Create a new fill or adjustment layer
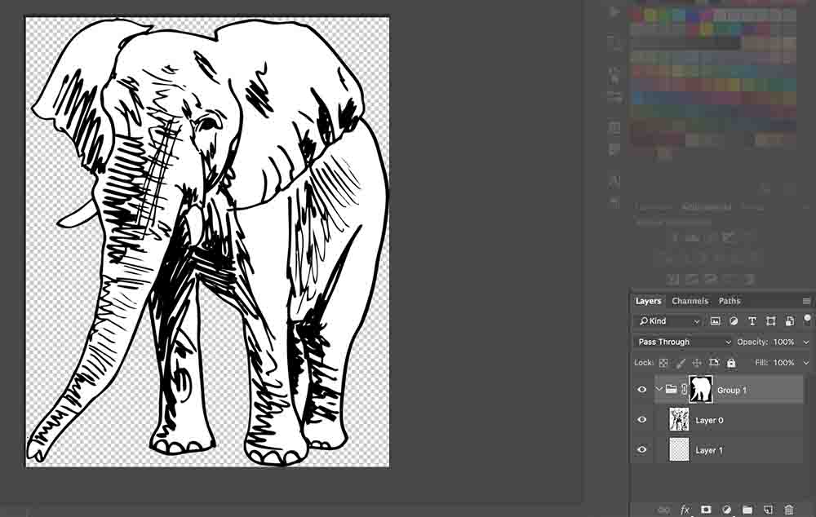Screen dimensions: 816x517 (x=726, y=510)
